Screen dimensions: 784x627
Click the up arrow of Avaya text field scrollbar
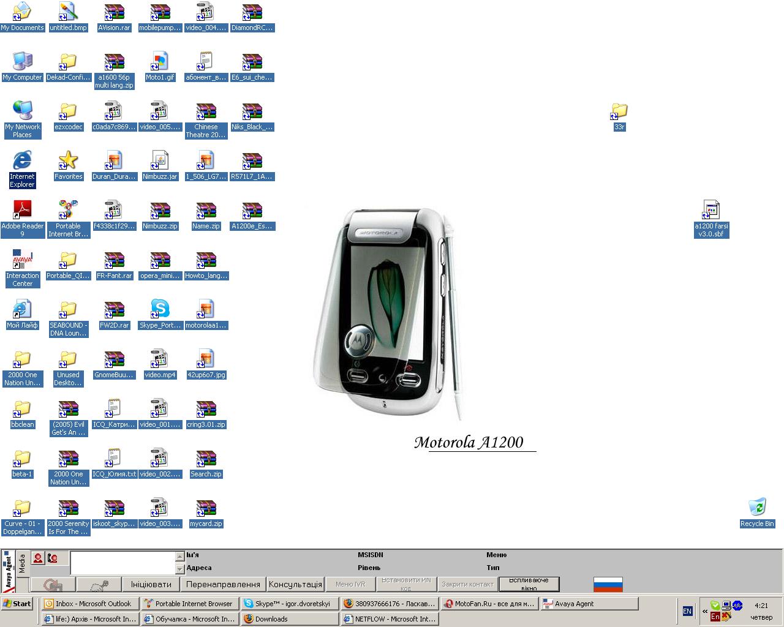(x=180, y=557)
